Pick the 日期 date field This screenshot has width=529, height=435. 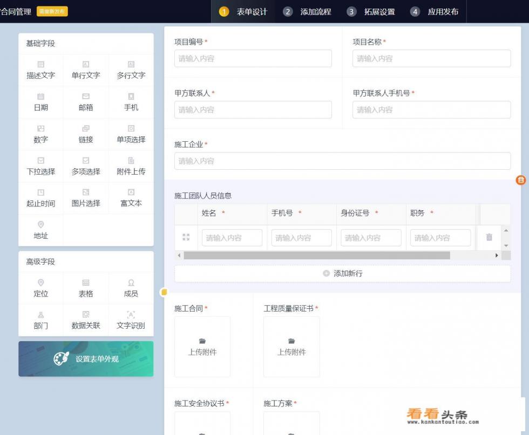point(40,102)
